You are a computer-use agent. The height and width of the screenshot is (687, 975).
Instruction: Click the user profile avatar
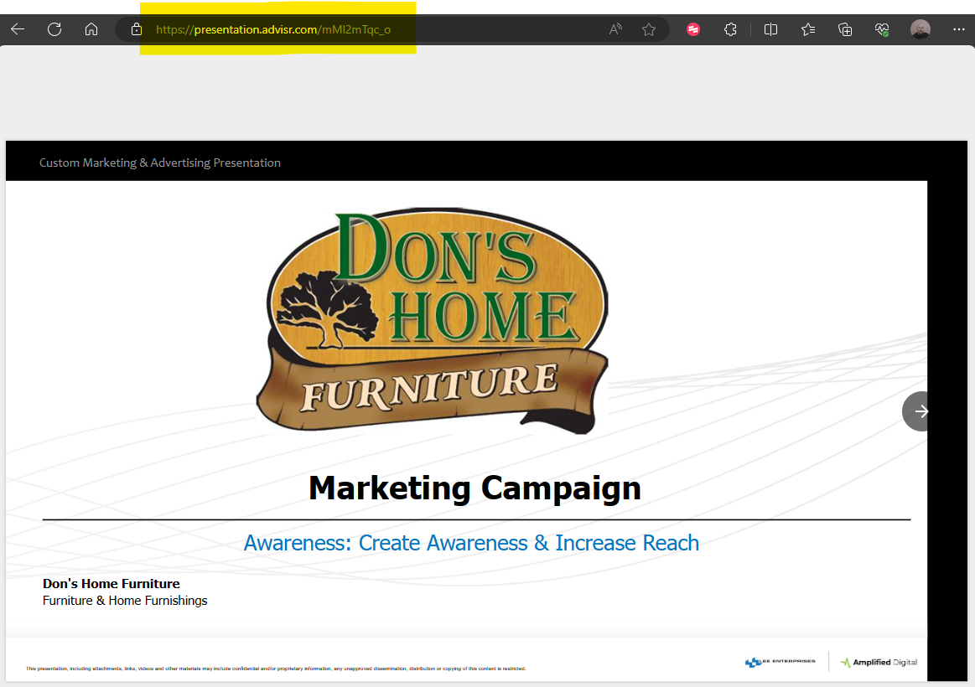pos(920,29)
